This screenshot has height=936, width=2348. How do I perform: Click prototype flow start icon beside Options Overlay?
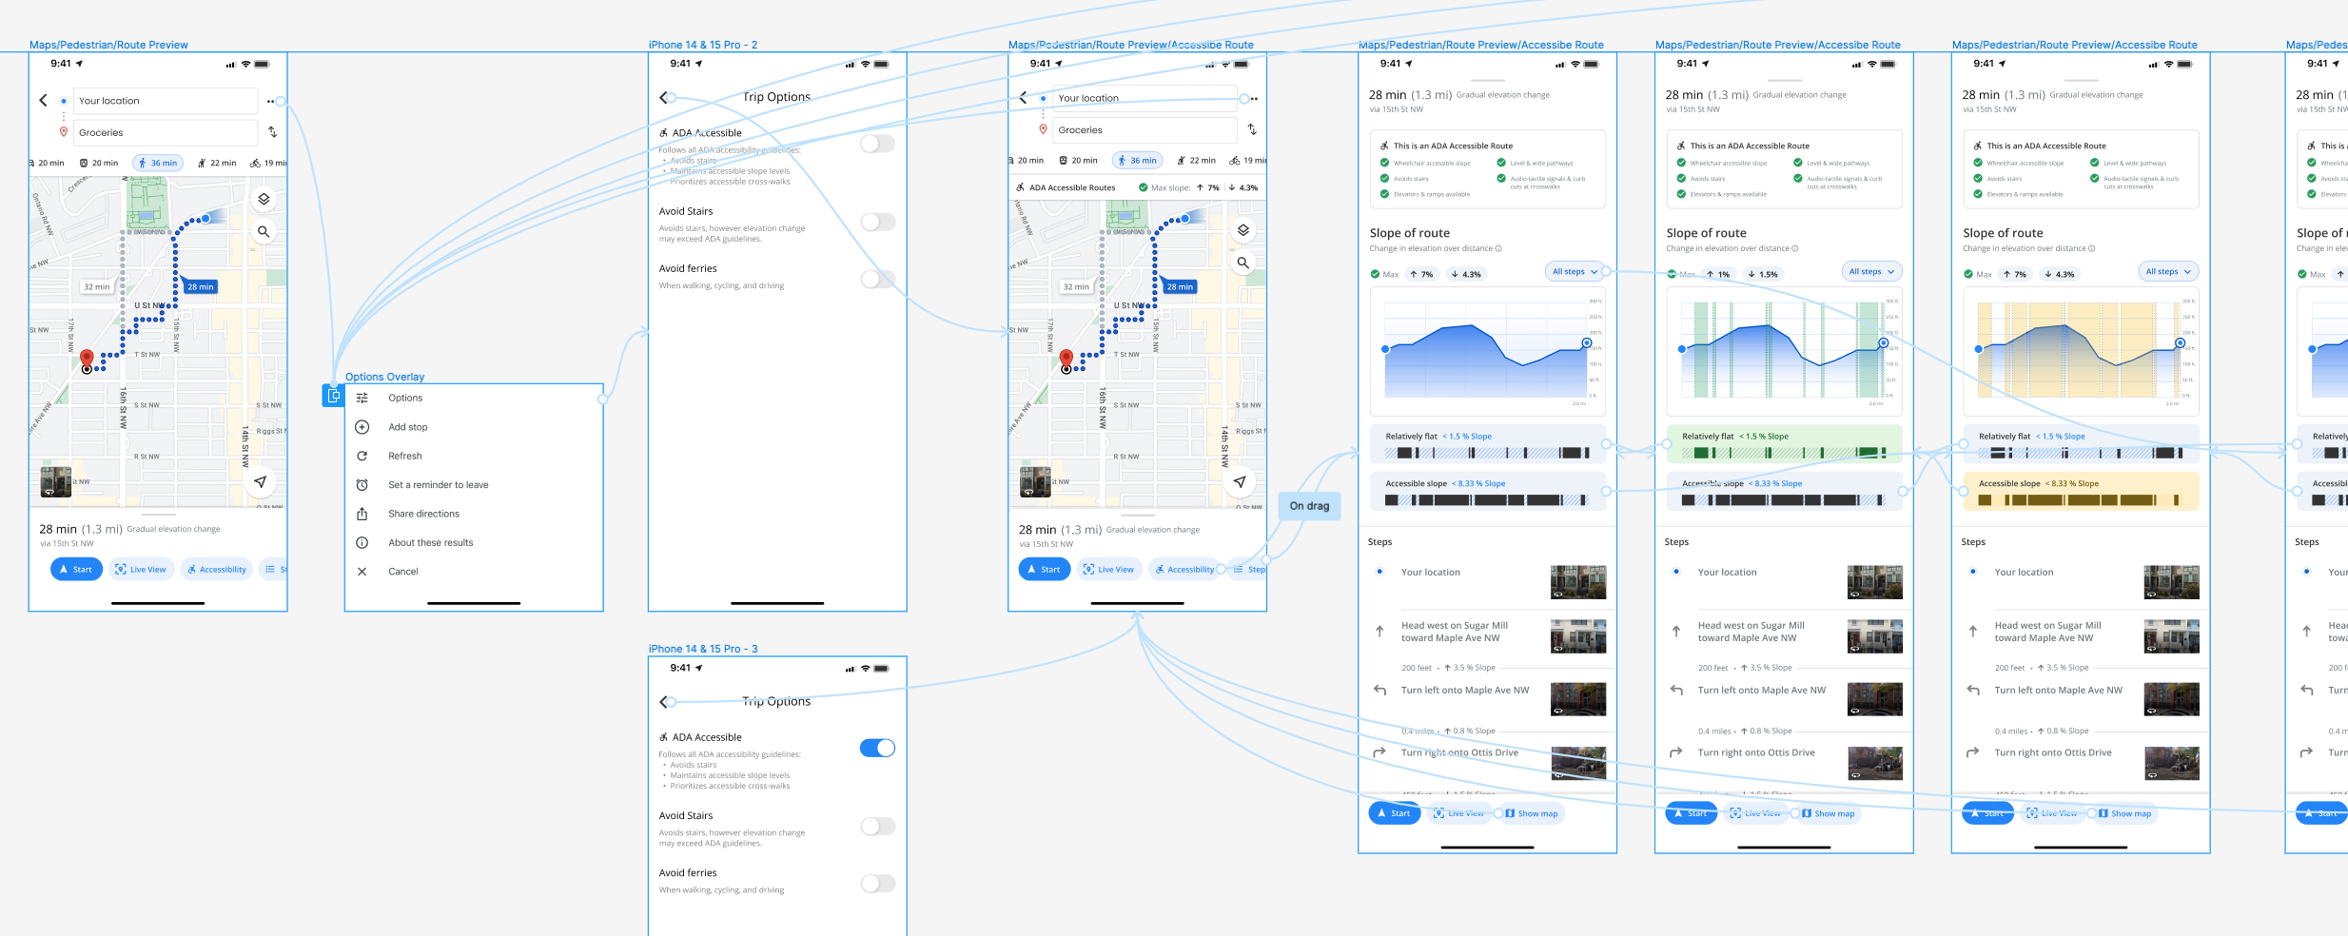(x=333, y=395)
